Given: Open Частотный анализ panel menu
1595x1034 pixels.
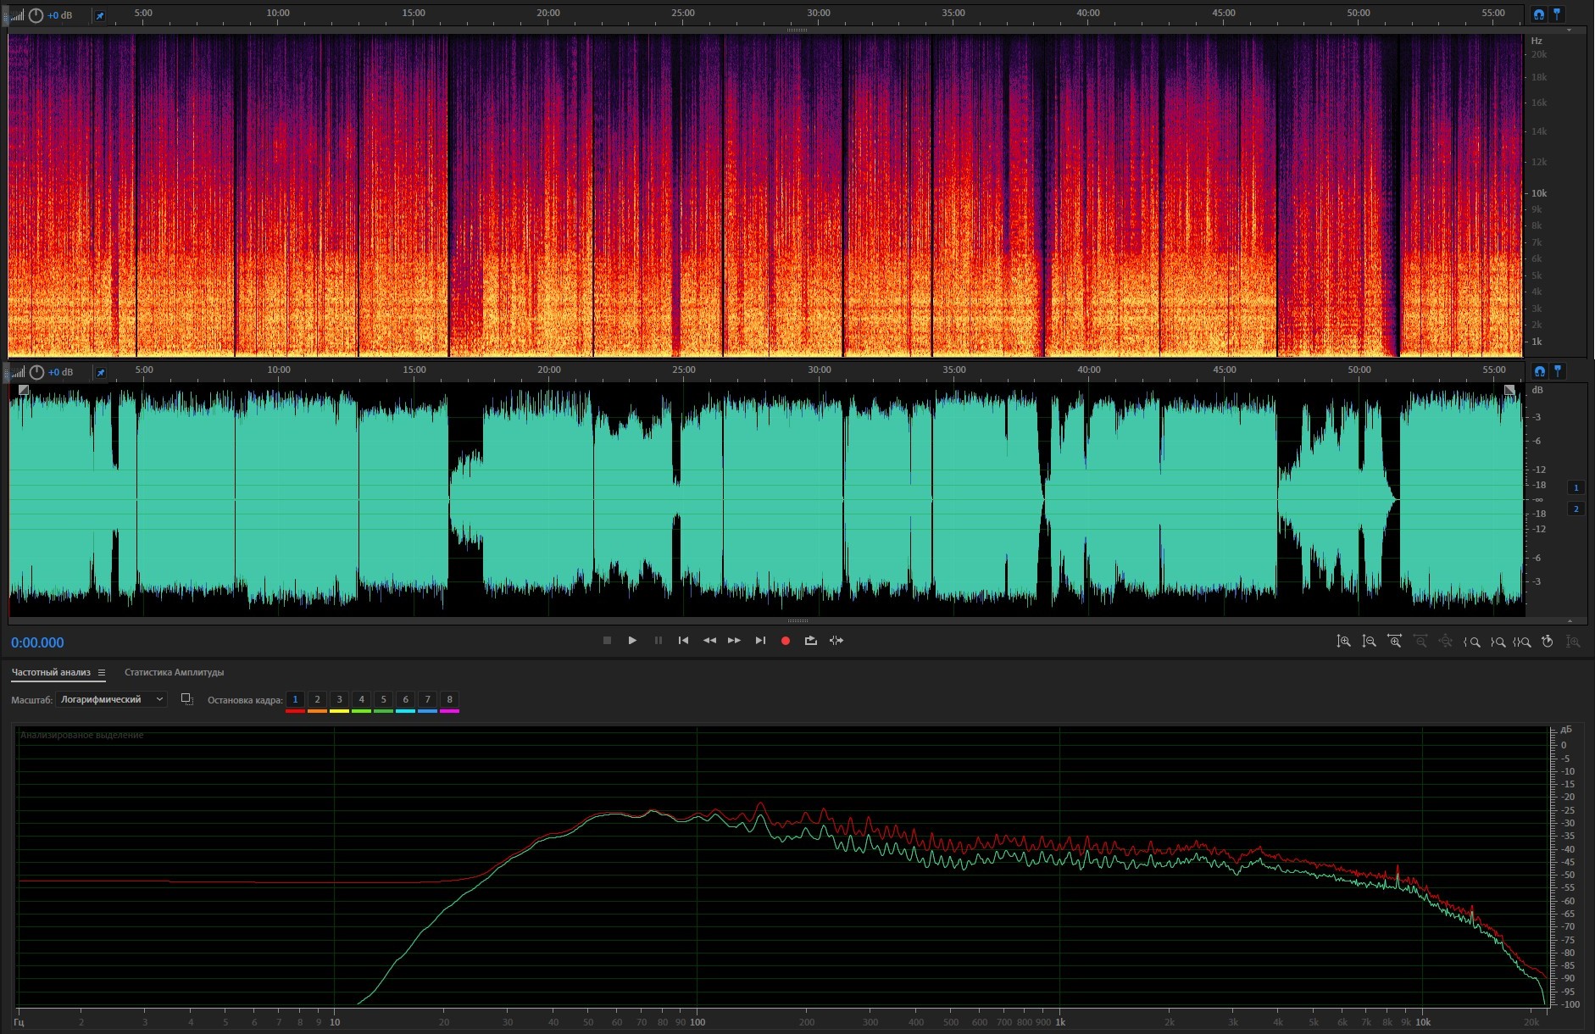Looking at the screenshot, I should [102, 673].
